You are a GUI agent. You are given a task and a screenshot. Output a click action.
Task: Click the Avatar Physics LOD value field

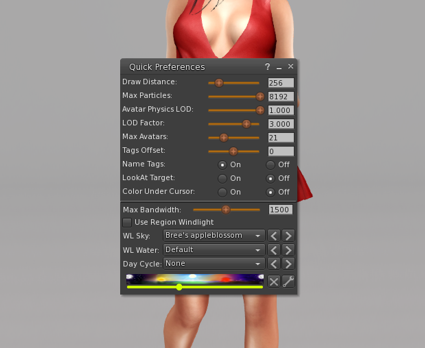coord(281,110)
